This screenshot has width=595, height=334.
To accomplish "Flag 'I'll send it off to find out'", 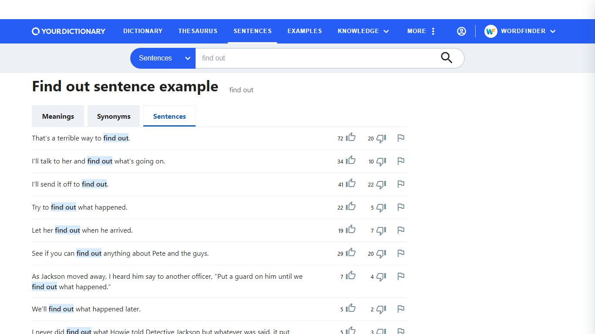I will tap(401, 184).
